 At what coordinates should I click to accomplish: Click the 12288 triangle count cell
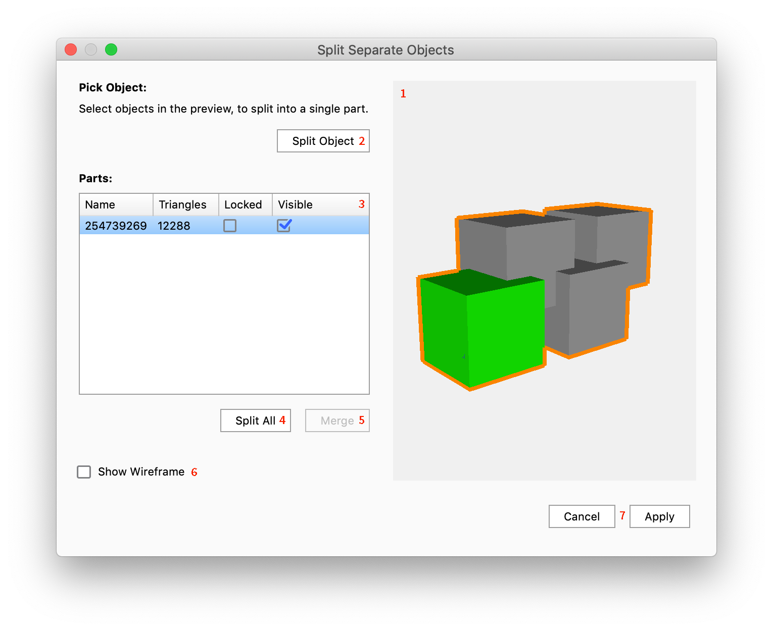pyautogui.click(x=174, y=226)
